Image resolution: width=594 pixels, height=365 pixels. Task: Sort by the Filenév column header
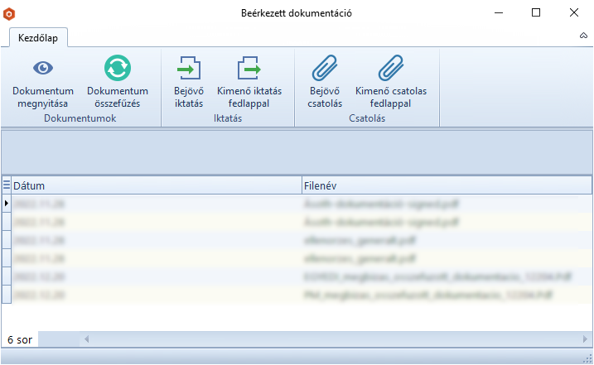tap(447, 185)
